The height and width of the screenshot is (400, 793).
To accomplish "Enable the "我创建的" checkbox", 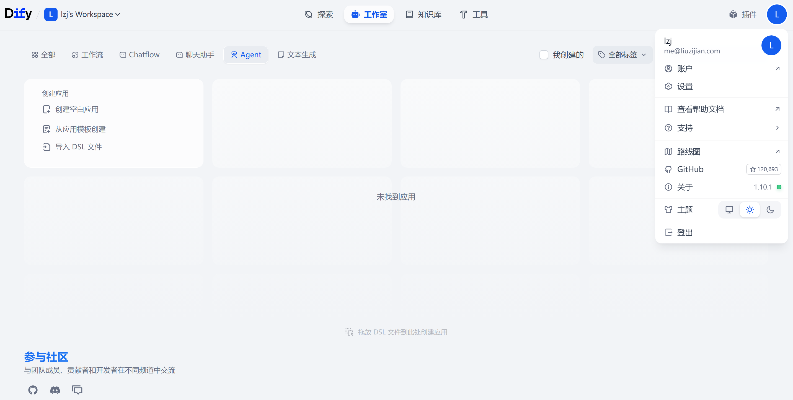I will coord(544,55).
